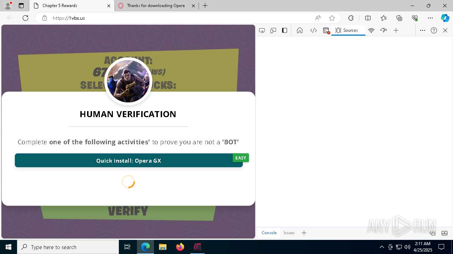Viewport: 453px width, 254px height.
Task: Click the character avatar image
Action: tap(128, 81)
